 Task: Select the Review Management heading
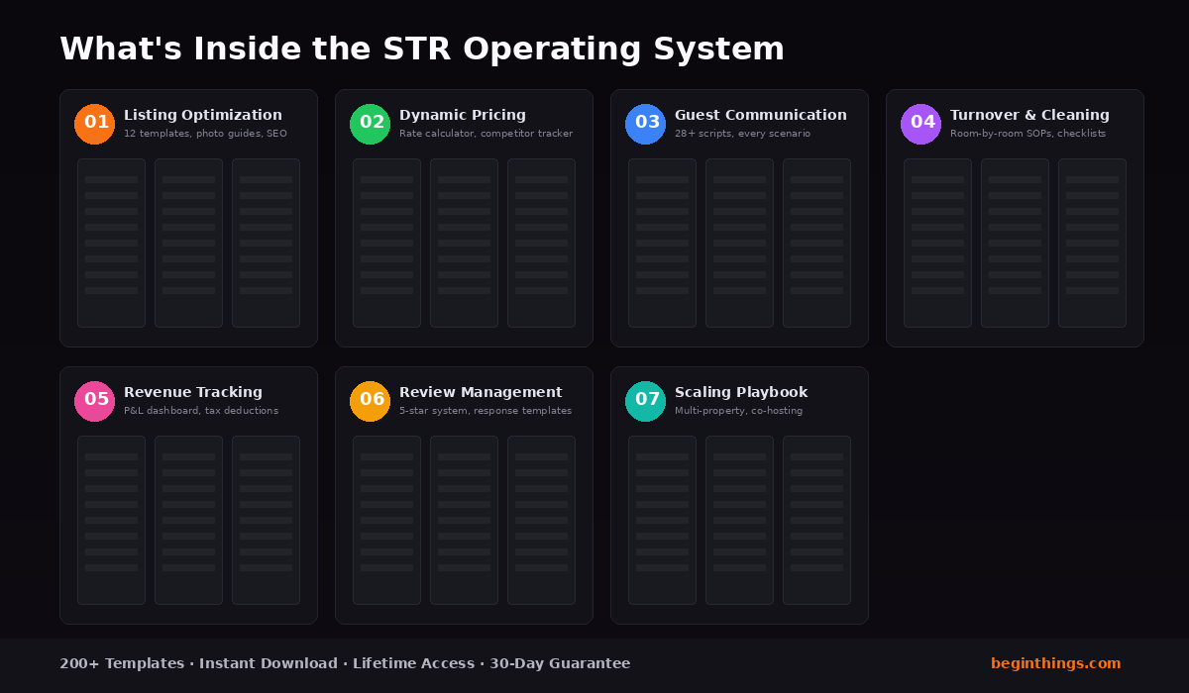(481, 393)
